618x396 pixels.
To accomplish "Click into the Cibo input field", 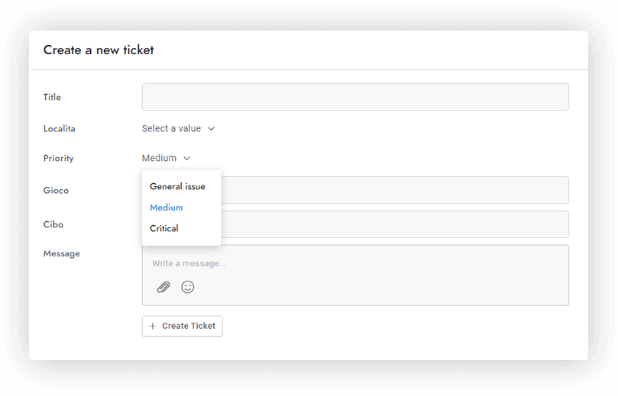I will point(393,224).
